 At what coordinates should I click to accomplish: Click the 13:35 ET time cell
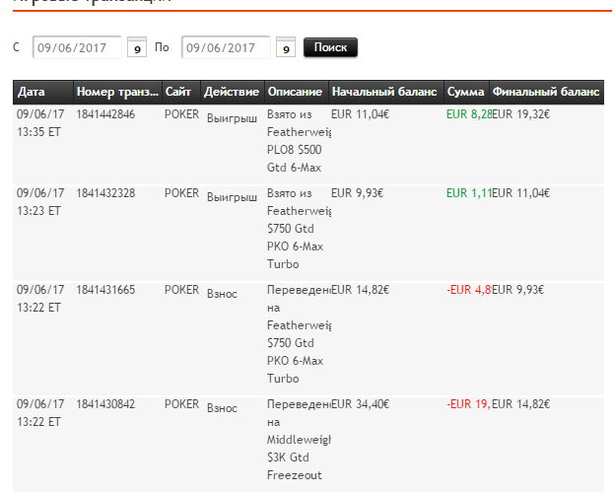tap(38, 132)
